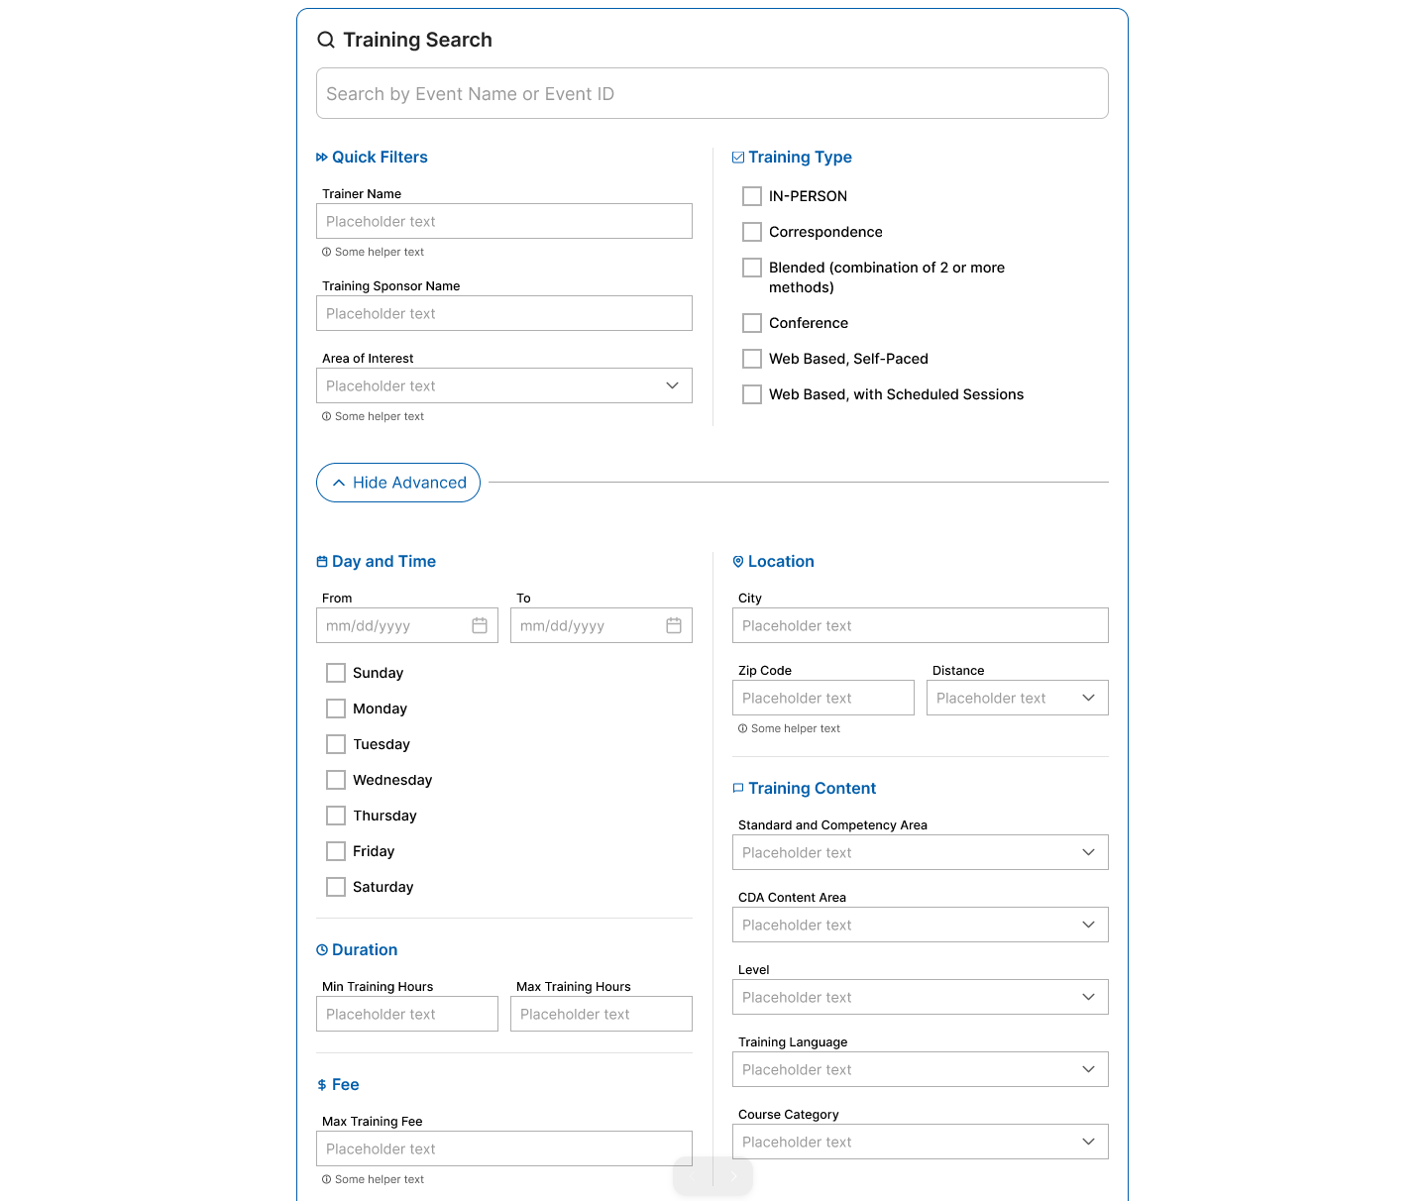Screen dimensions: 1424x1201
Task: Click the Search by Event Name field
Action: click(712, 92)
